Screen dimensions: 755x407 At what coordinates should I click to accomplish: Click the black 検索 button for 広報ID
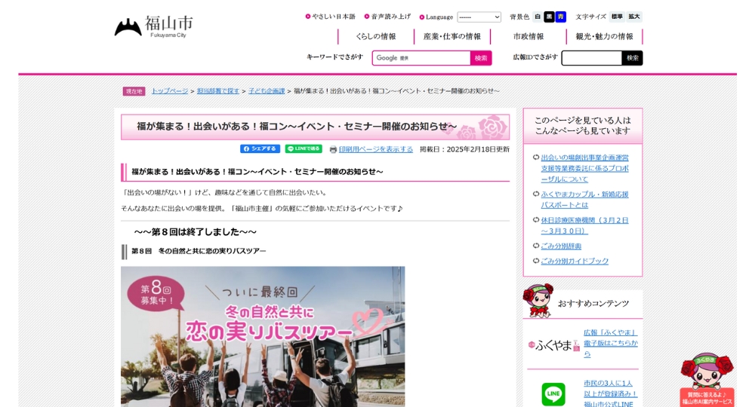point(632,58)
